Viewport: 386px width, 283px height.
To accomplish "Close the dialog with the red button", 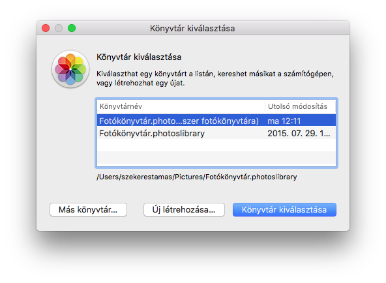I will pos(46,28).
